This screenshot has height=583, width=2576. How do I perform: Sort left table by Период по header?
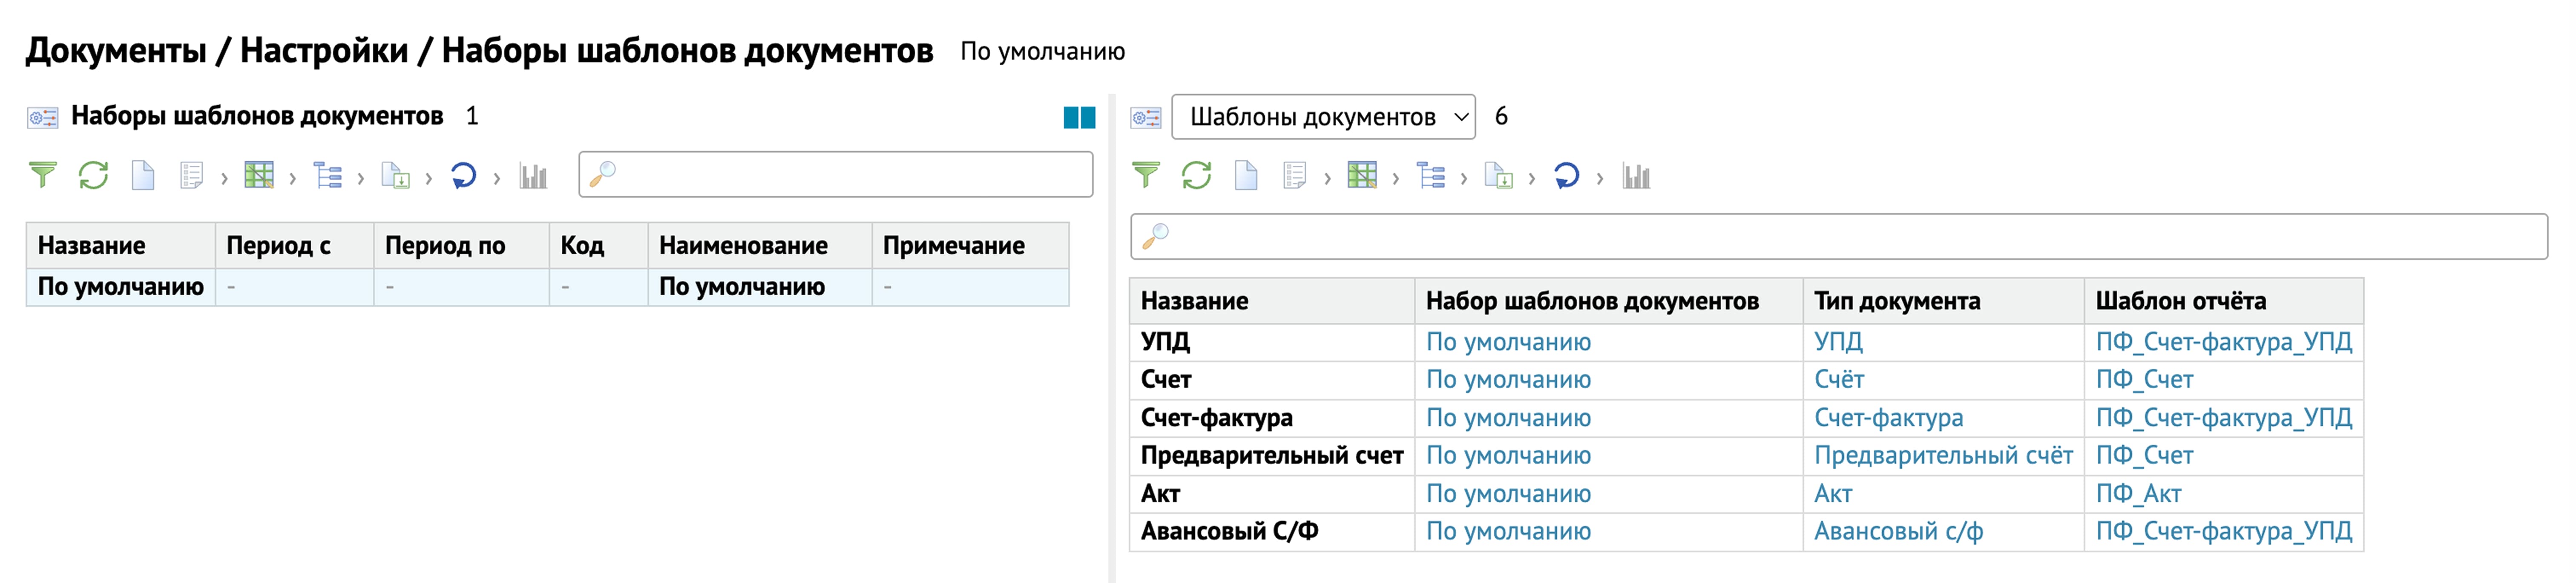point(461,245)
